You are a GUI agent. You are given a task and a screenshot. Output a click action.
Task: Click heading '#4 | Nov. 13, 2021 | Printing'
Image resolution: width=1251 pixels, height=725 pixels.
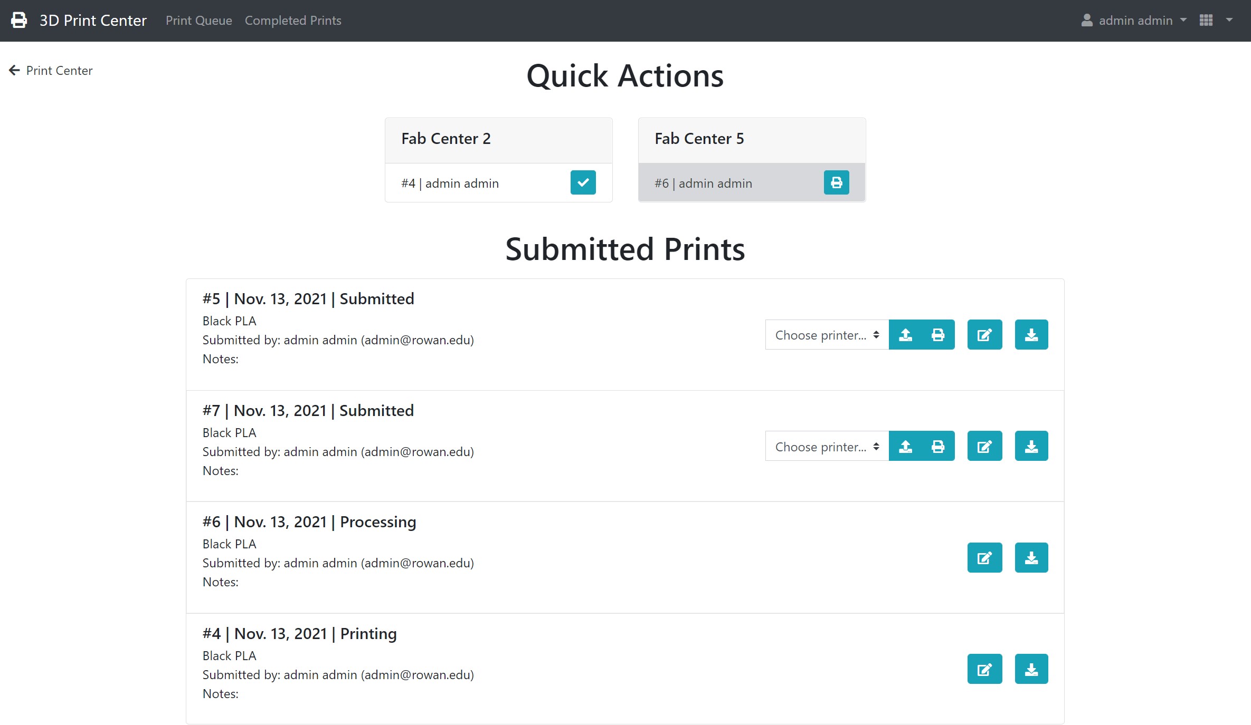pyautogui.click(x=300, y=634)
